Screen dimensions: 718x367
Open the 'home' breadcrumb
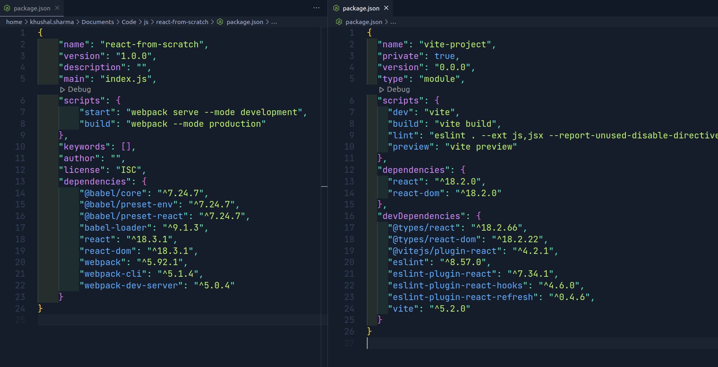[x=14, y=22]
